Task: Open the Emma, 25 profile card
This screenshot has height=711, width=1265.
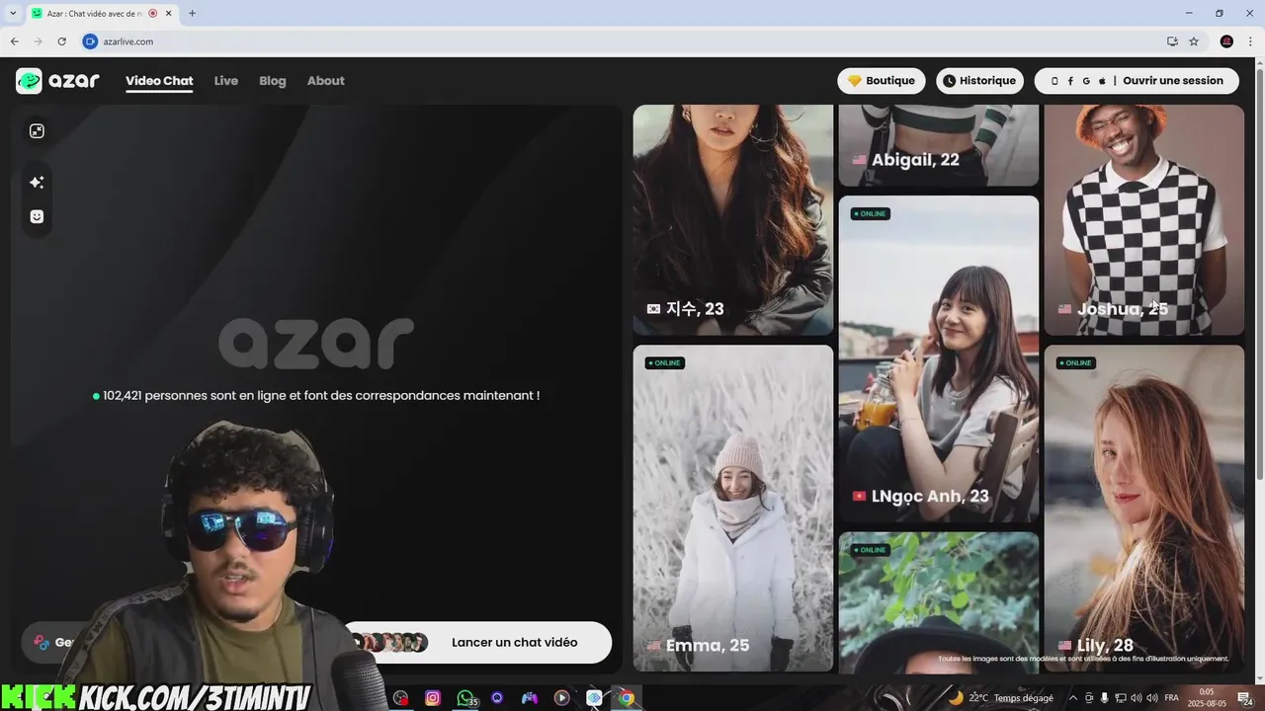Action: [733, 508]
